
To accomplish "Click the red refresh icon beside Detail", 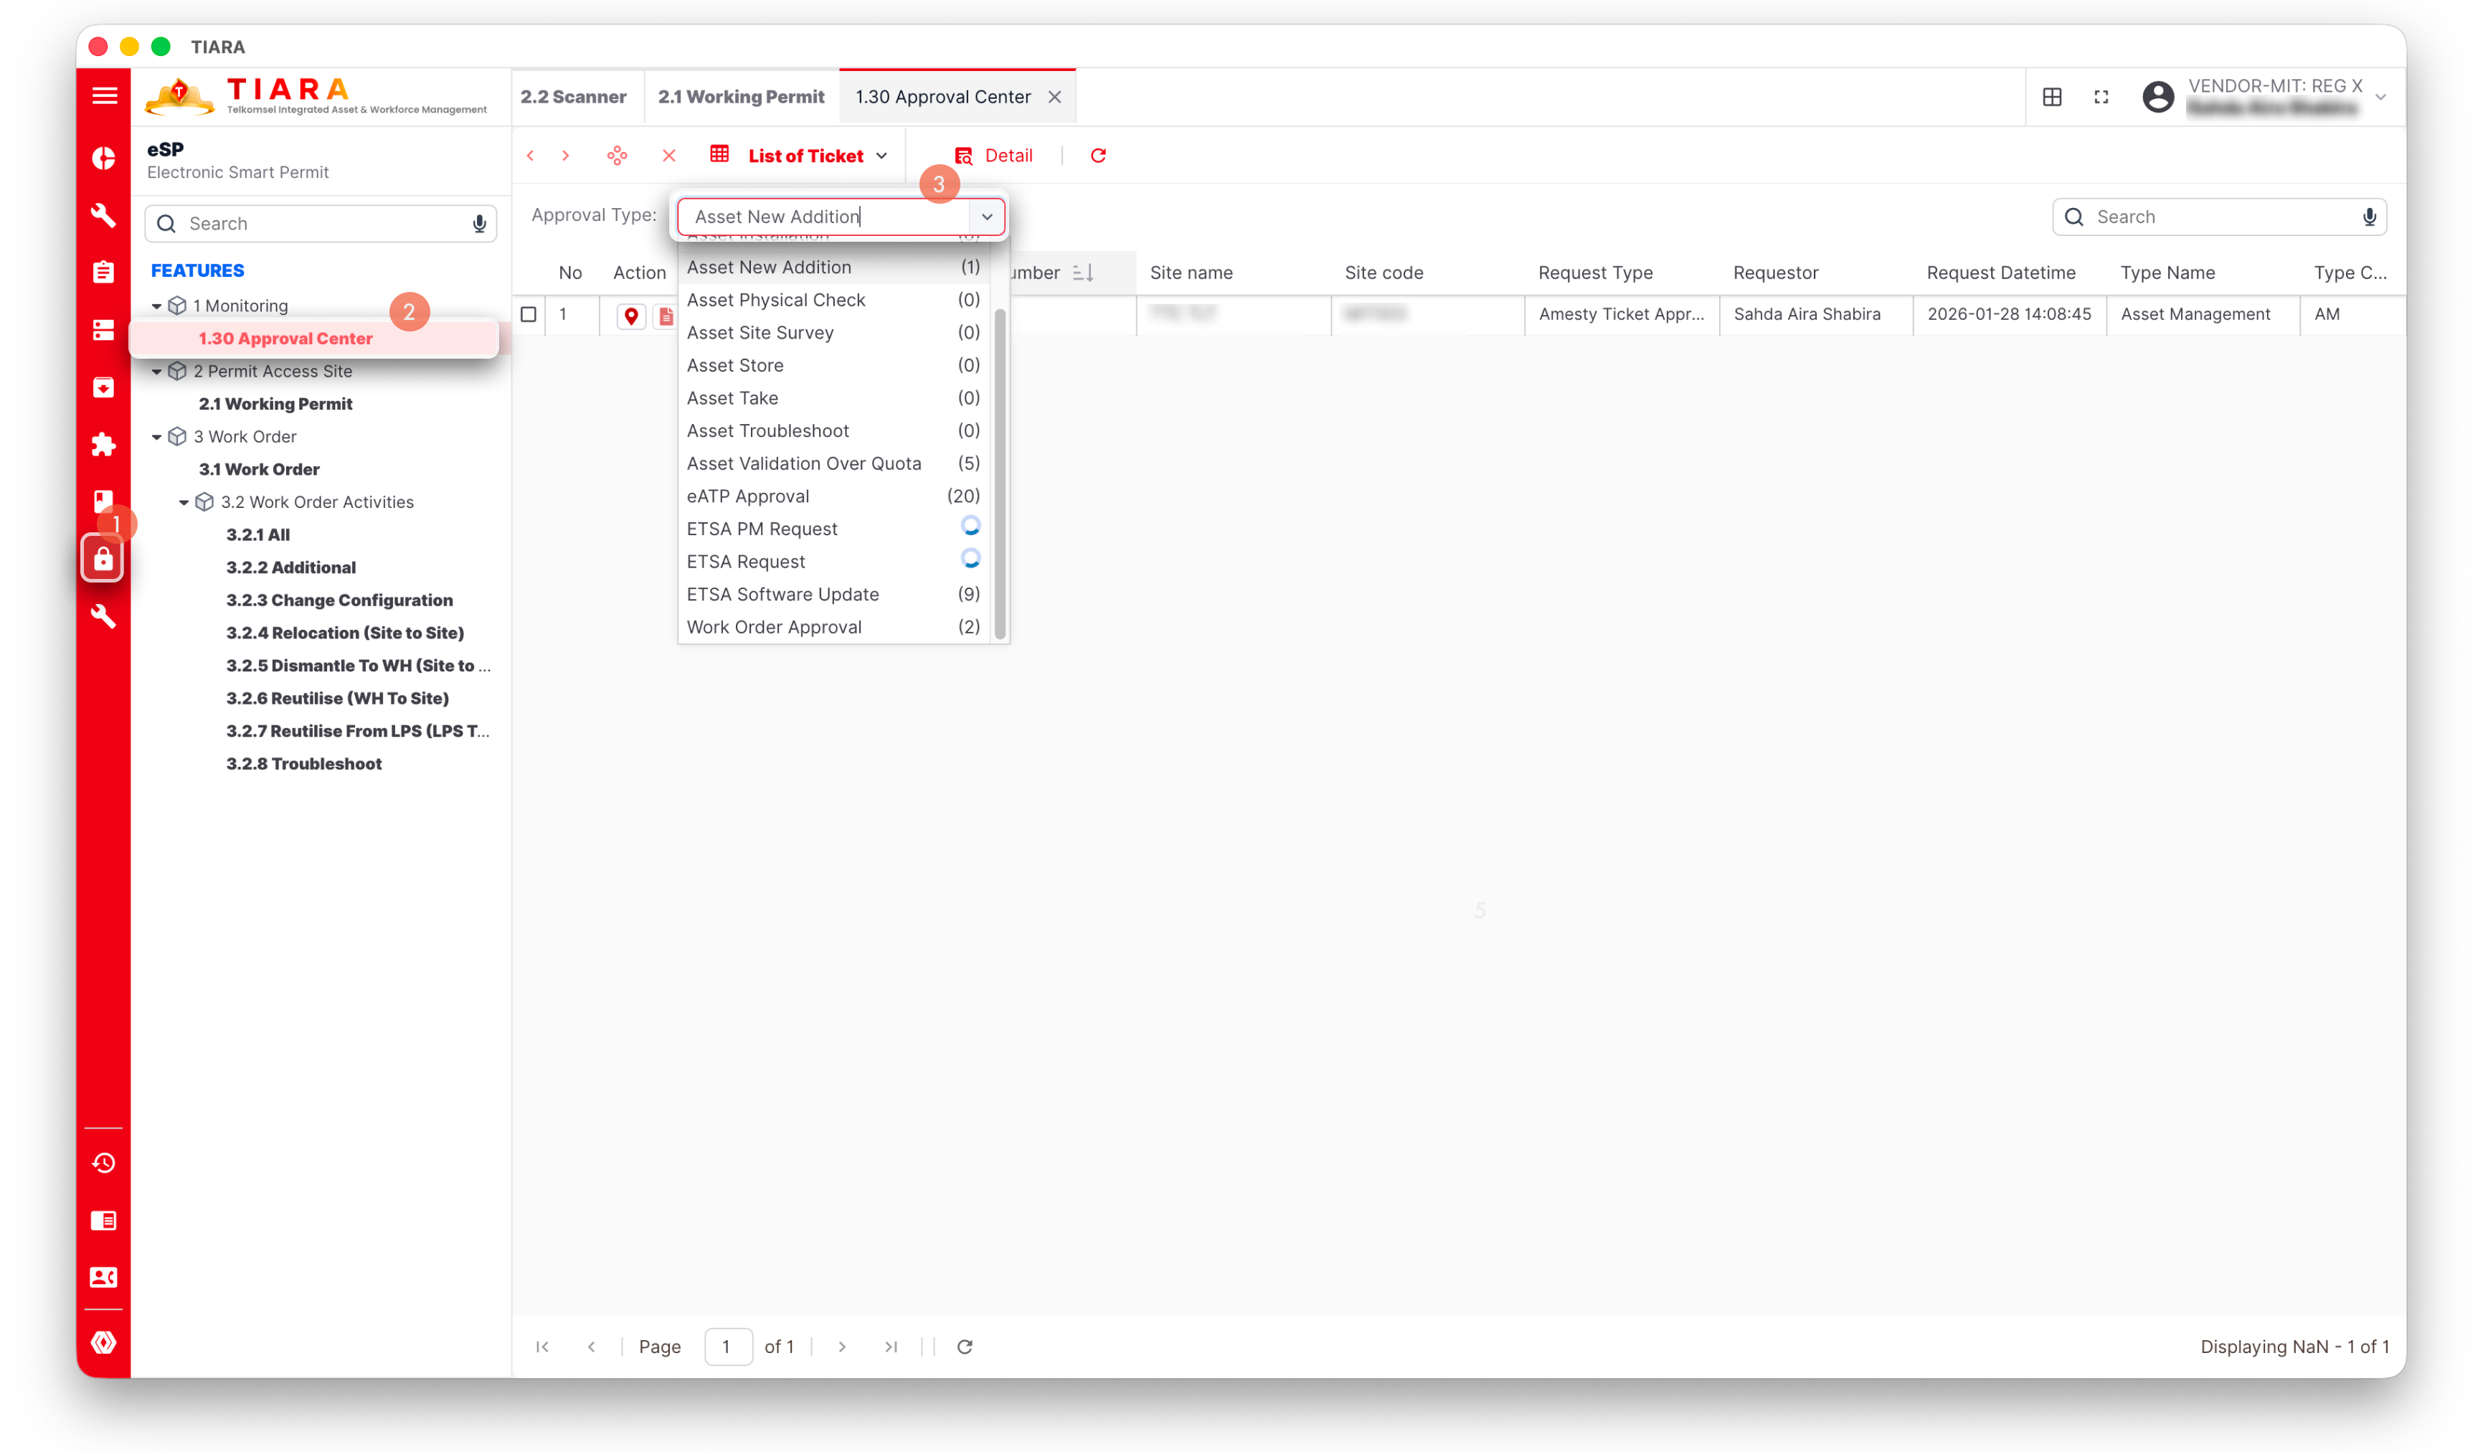I will coord(1097,156).
